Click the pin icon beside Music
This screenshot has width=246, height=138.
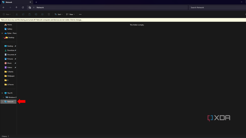tap(15, 63)
